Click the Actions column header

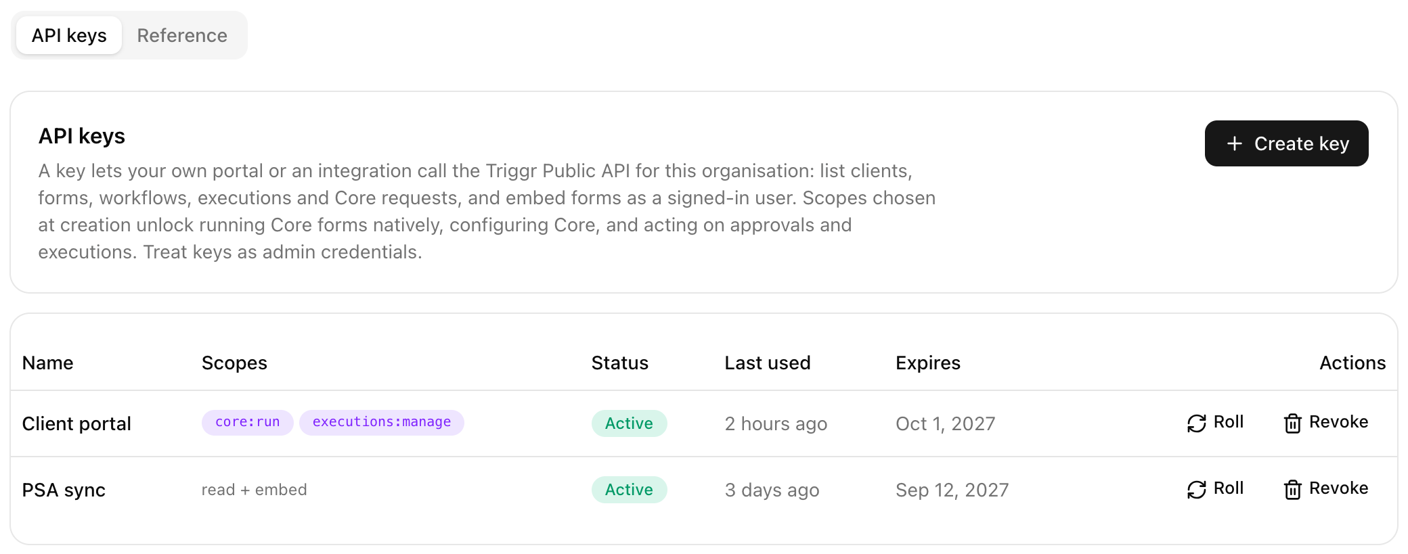pos(1352,363)
